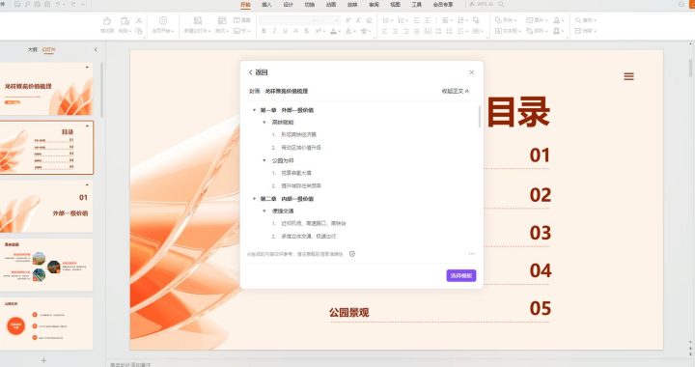Screen dimensions: 695x367
Task: Click the increase font size icon
Action: pyautogui.click(x=347, y=20)
